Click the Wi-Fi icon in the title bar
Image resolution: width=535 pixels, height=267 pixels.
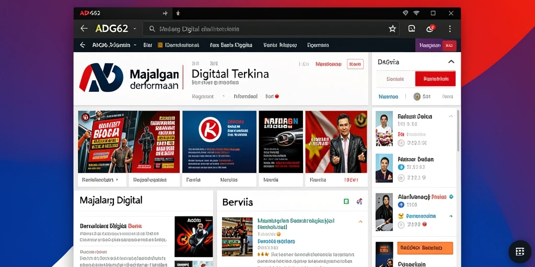(x=416, y=13)
